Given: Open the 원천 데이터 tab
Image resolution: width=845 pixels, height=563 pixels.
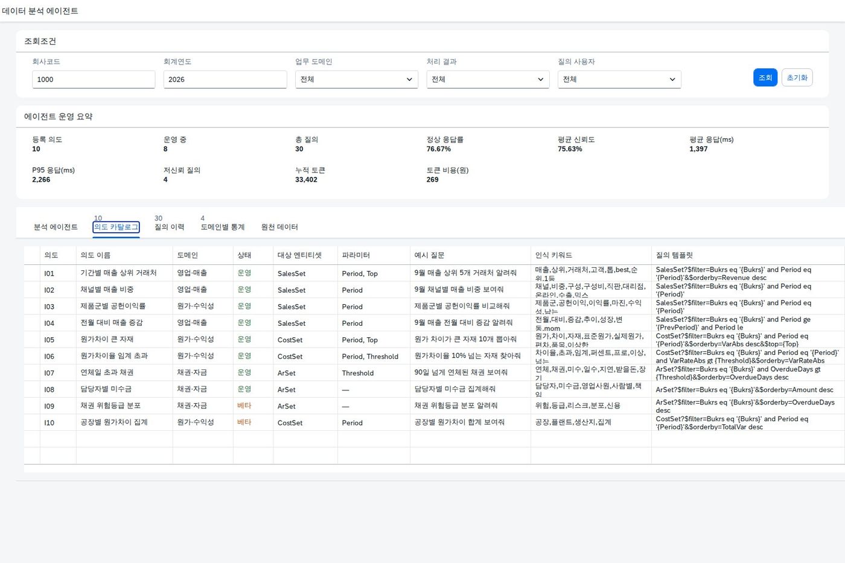Looking at the screenshot, I should (279, 227).
